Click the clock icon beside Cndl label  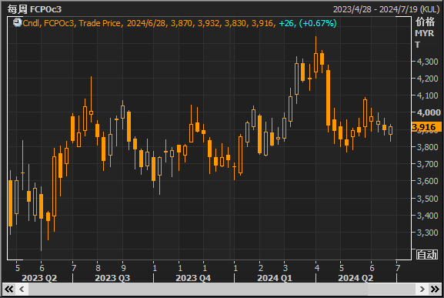(17, 22)
